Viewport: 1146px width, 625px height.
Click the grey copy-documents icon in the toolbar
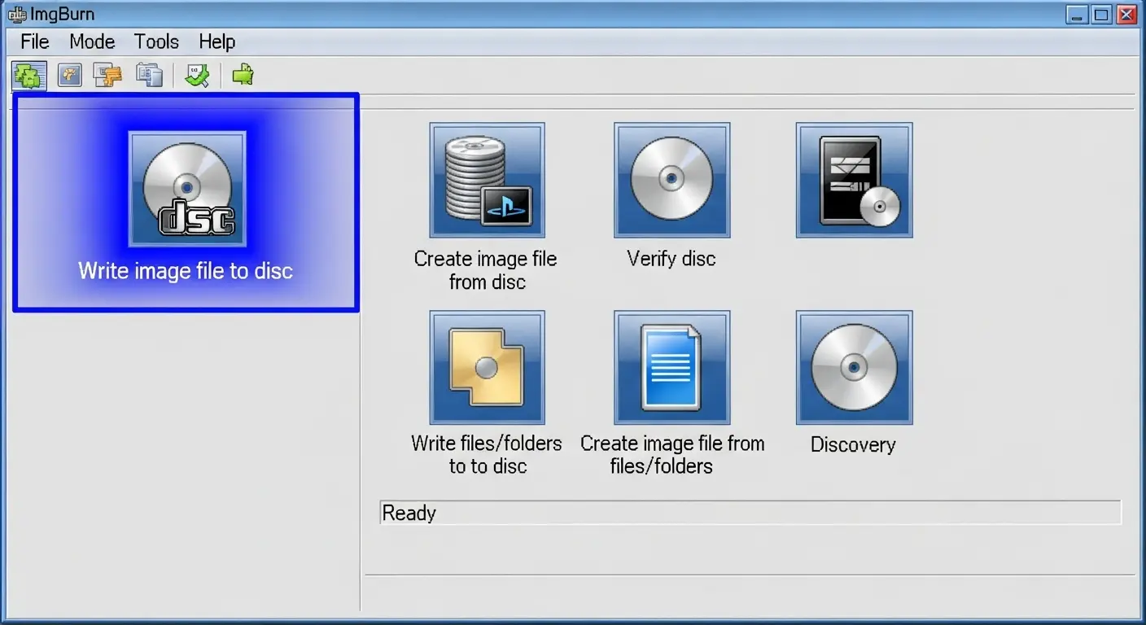[x=149, y=76]
